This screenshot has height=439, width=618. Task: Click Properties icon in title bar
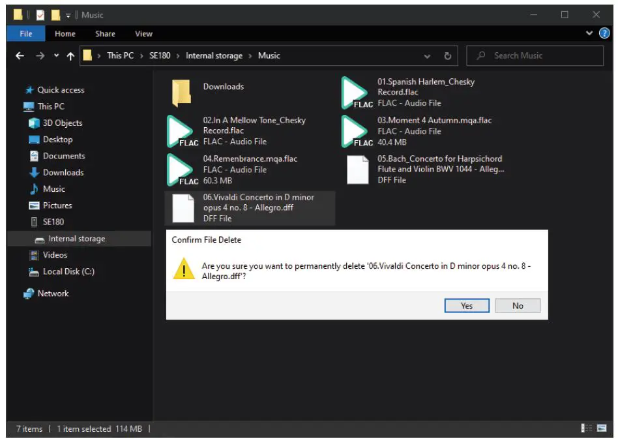click(40, 15)
